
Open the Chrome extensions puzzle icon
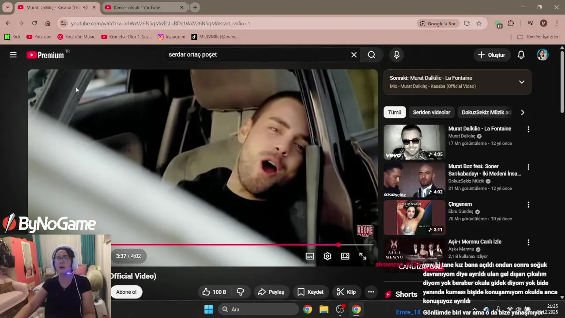511,23
